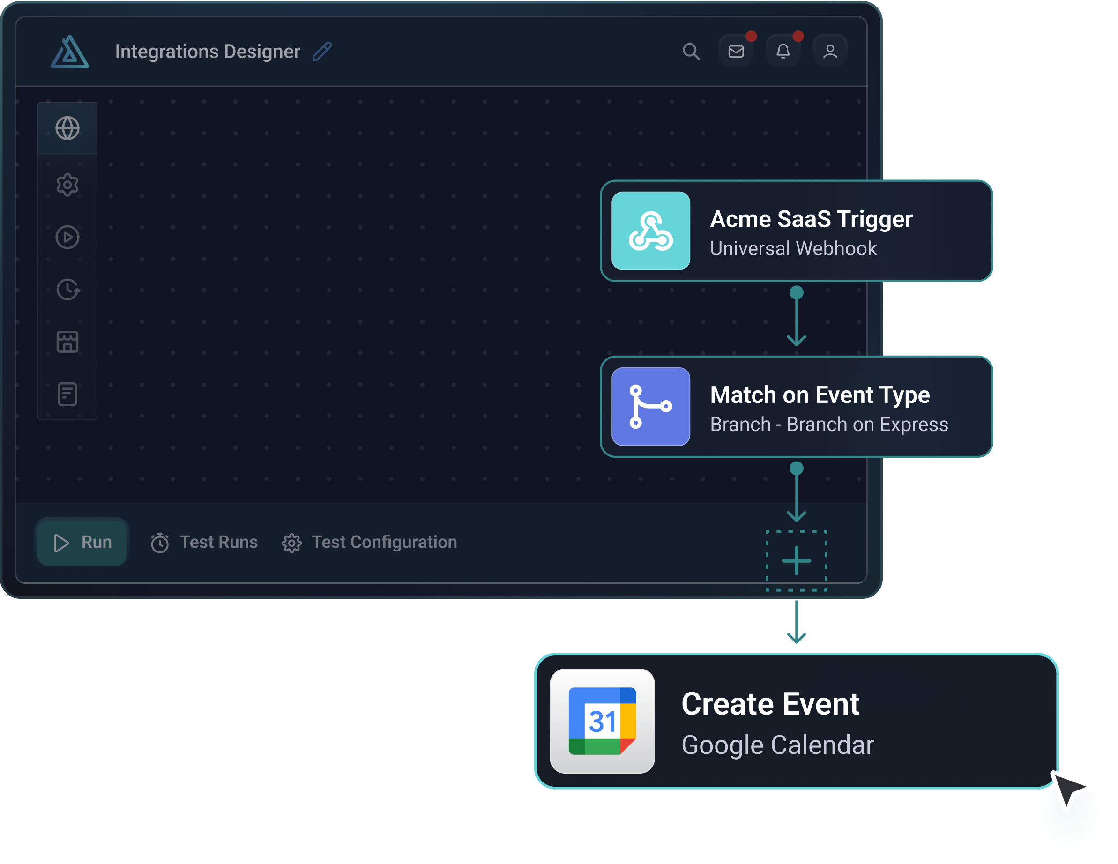Open the marketplace storefront icon in sidebar

67,342
